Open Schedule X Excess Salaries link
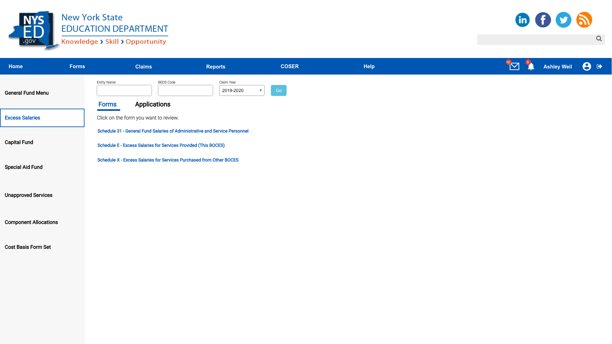The image size is (612, 344). pos(168,160)
